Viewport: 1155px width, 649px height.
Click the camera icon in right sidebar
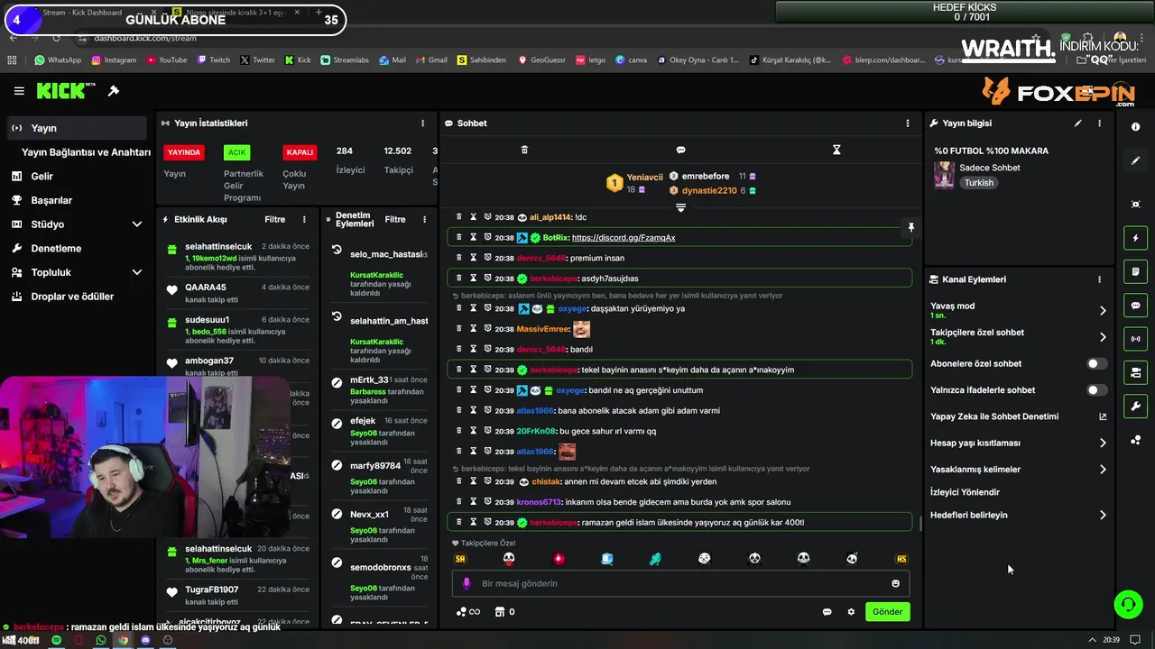pyautogui.click(x=1135, y=372)
